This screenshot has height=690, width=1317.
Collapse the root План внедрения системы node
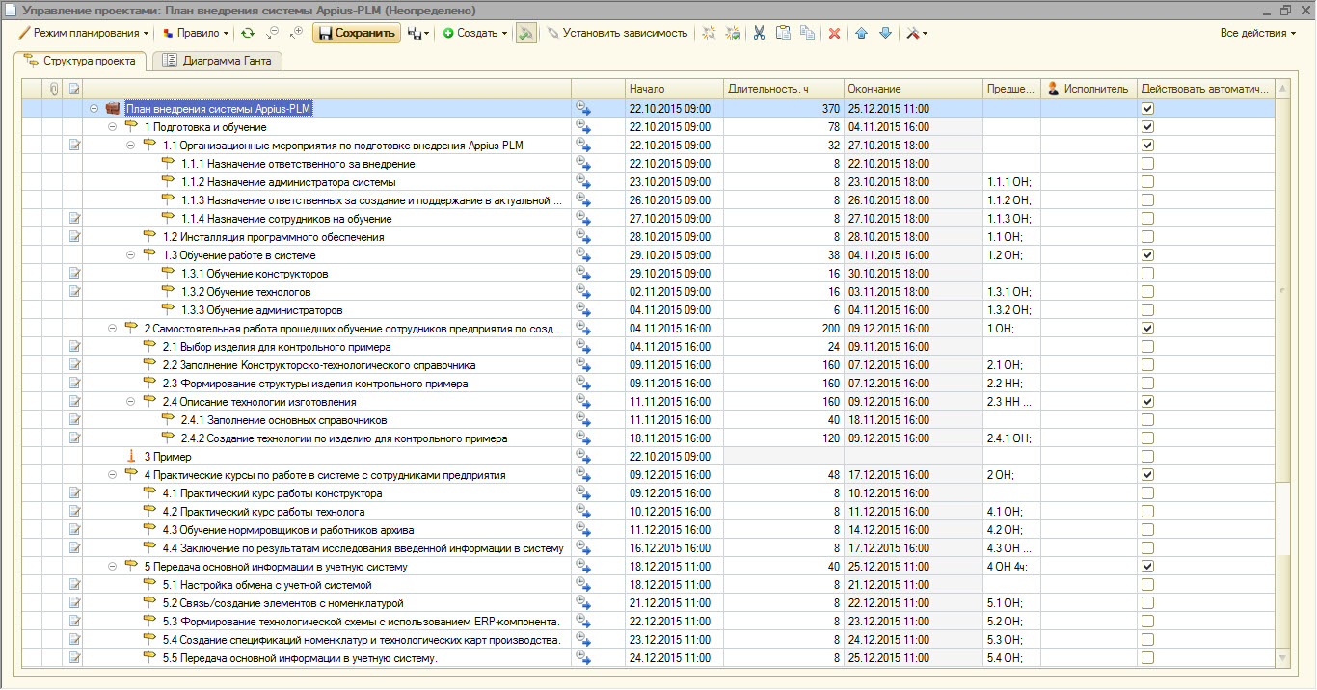94,109
